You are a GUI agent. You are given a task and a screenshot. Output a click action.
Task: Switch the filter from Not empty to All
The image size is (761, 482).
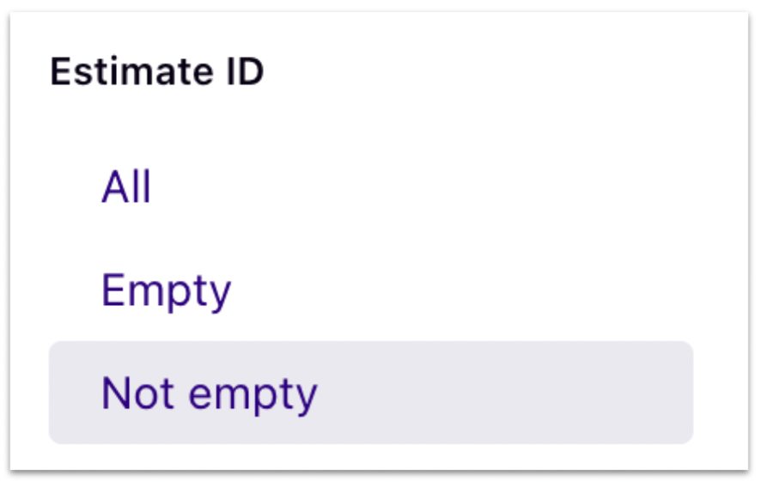click(x=371, y=187)
